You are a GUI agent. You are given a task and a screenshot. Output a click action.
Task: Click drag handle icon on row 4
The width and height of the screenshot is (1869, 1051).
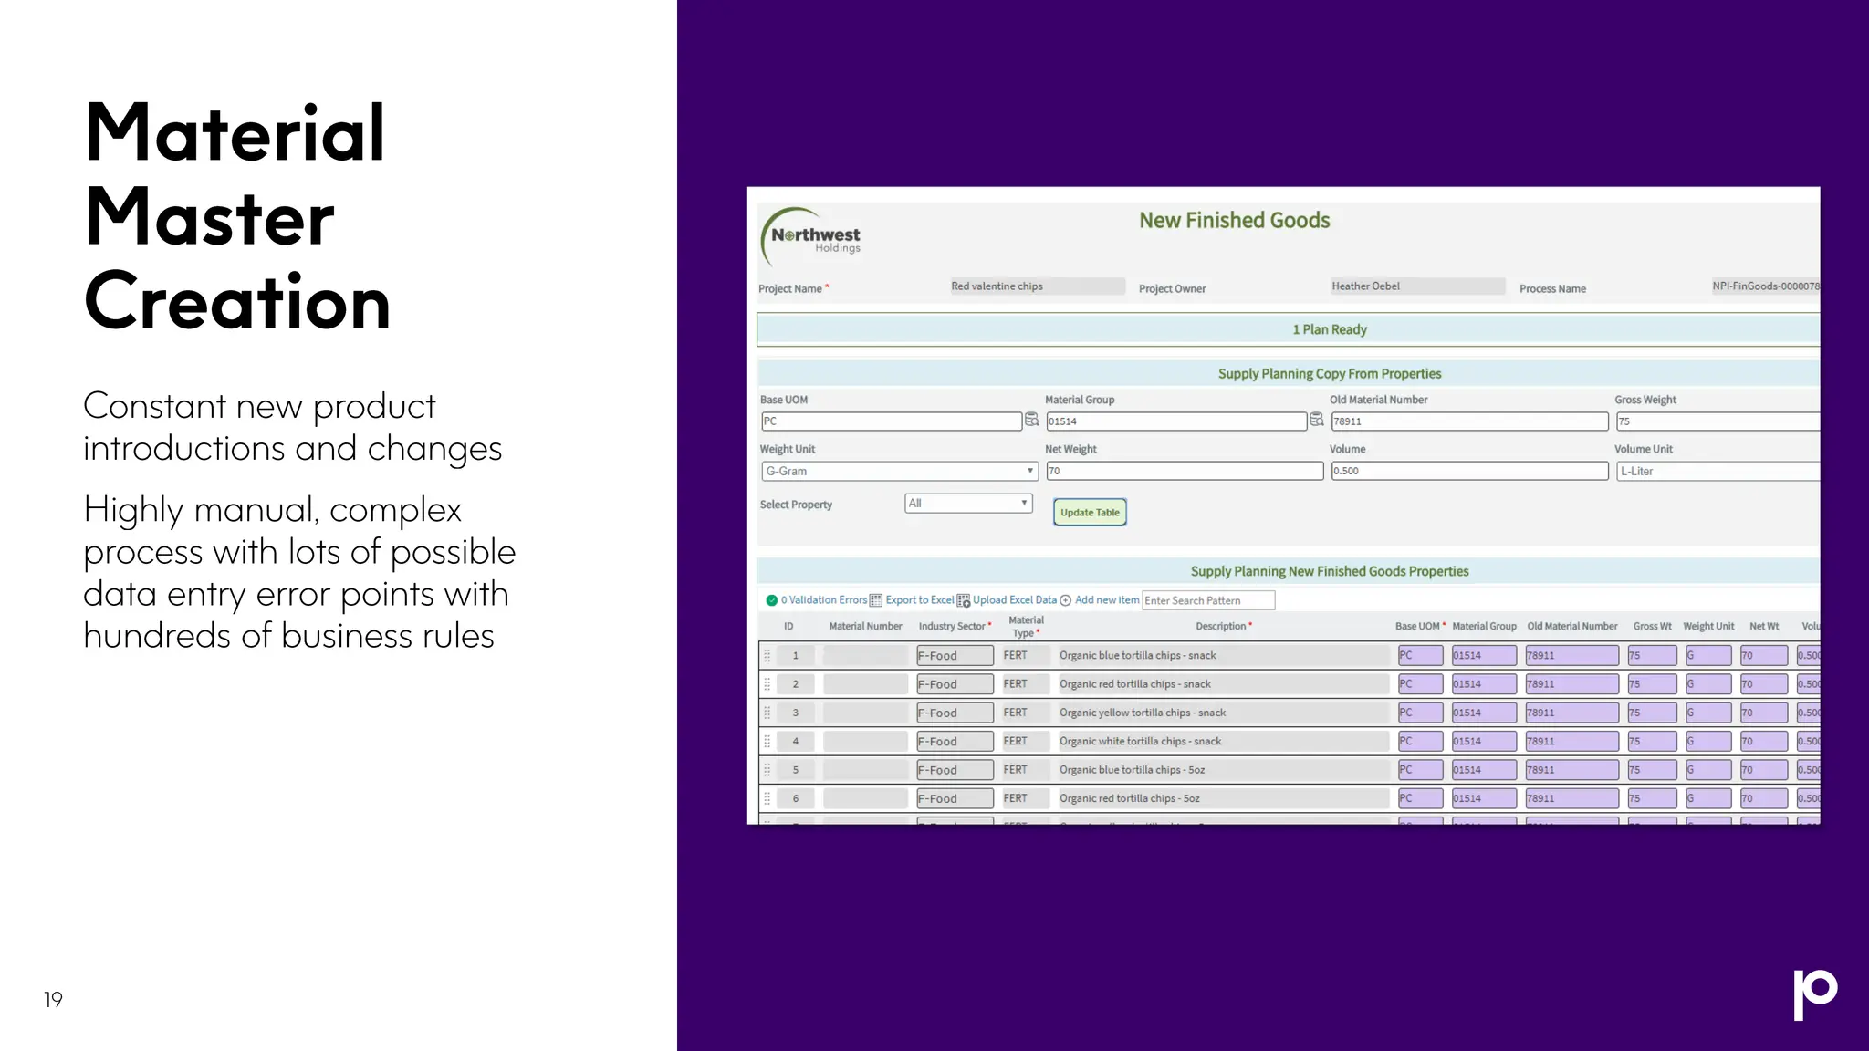pyautogui.click(x=767, y=742)
